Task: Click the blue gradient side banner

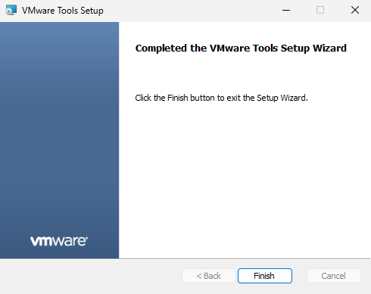Action: pyautogui.click(x=59, y=127)
